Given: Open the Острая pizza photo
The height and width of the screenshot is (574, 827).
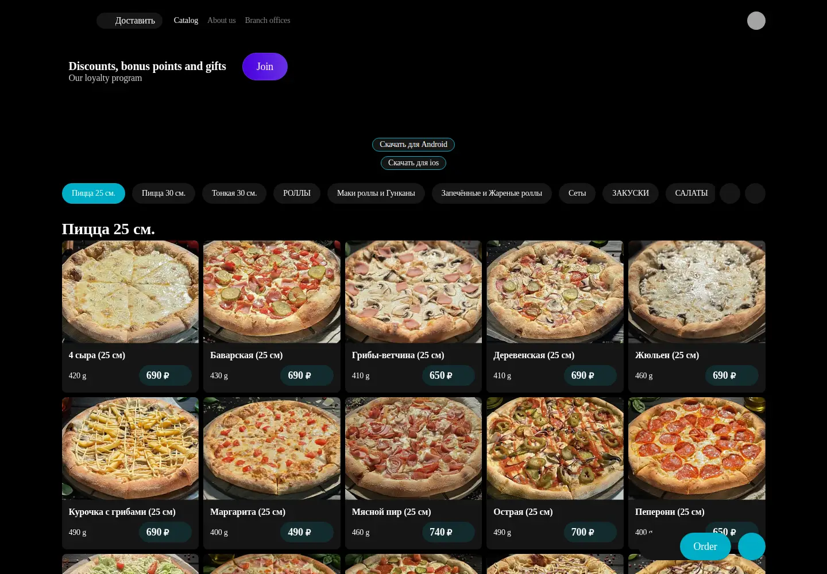Looking at the screenshot, I should [555, 448].
